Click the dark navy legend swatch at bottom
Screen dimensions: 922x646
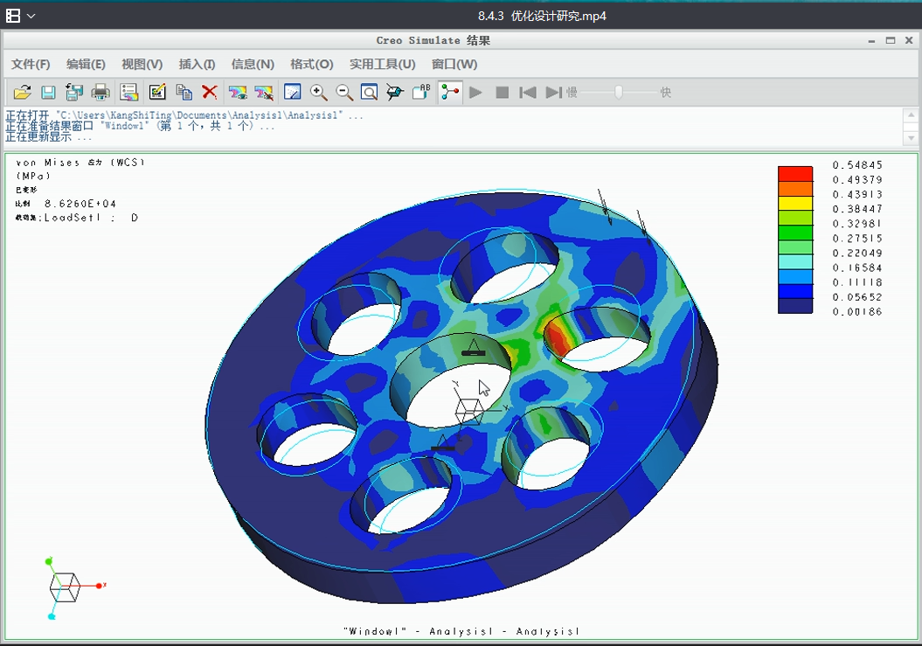click(x=795, y=306)
